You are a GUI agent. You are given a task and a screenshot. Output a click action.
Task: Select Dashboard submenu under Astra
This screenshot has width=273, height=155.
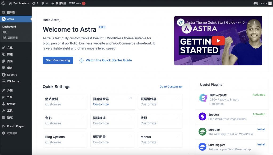pos(9,27)
